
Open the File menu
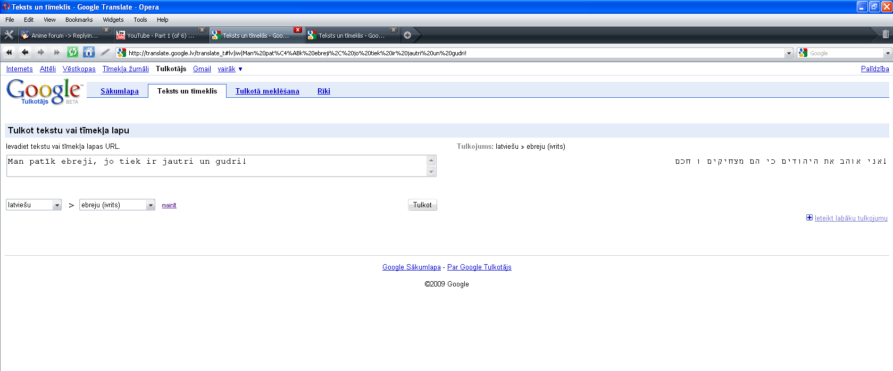click(x=10, y=20)
